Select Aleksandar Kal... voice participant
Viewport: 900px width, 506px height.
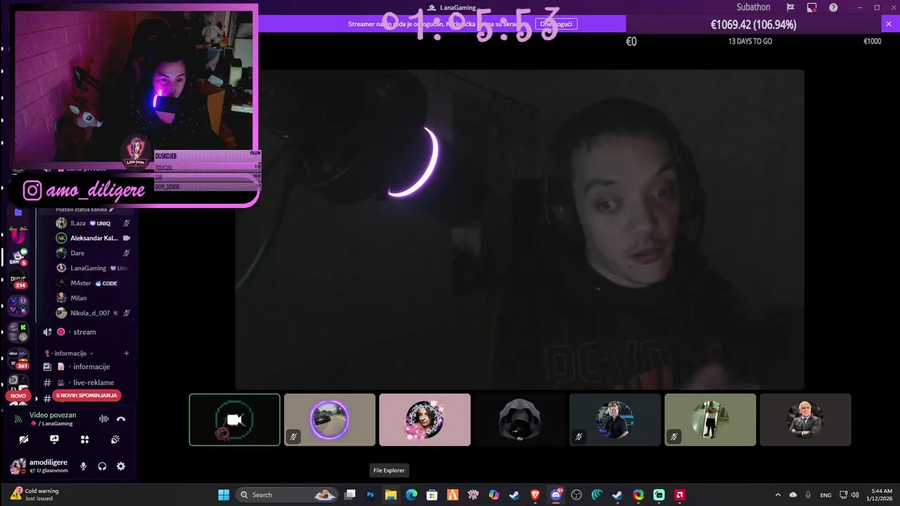(x=93, y=238)
